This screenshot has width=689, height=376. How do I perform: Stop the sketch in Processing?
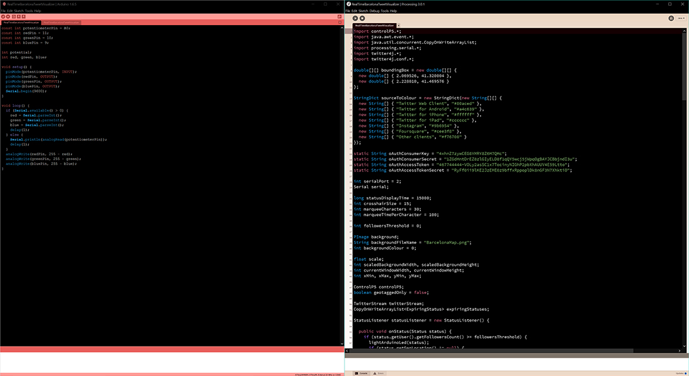point(362,18)
